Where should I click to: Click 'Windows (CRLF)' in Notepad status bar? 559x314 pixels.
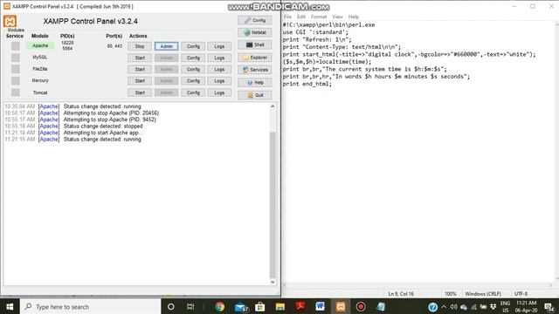click(483, 294)
